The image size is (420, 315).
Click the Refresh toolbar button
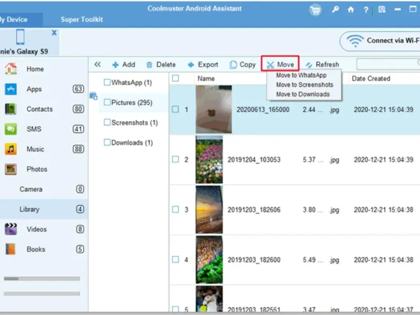pos(322,65)
